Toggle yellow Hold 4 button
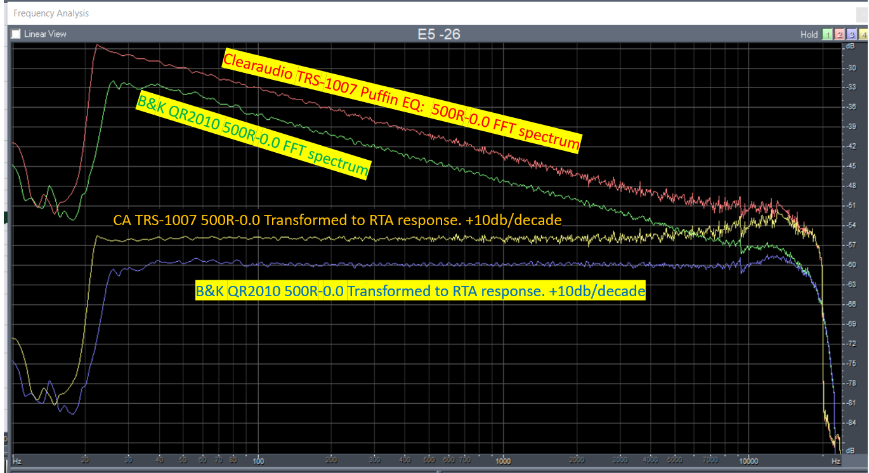The width and height of the screenshot is (869, 473). coord(864,35)
